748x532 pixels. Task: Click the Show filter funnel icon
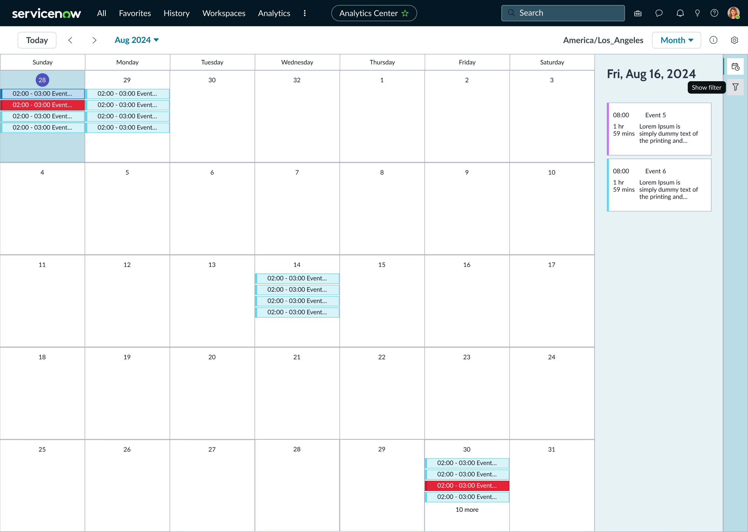pos(735,87)
